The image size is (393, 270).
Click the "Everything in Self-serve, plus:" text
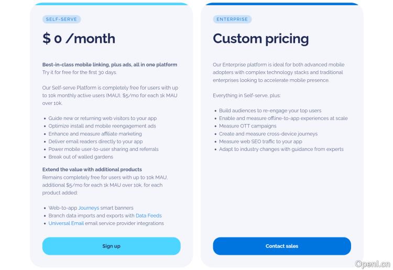[x=246, y=95]
